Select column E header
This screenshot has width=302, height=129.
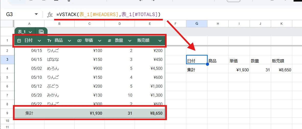150,24
